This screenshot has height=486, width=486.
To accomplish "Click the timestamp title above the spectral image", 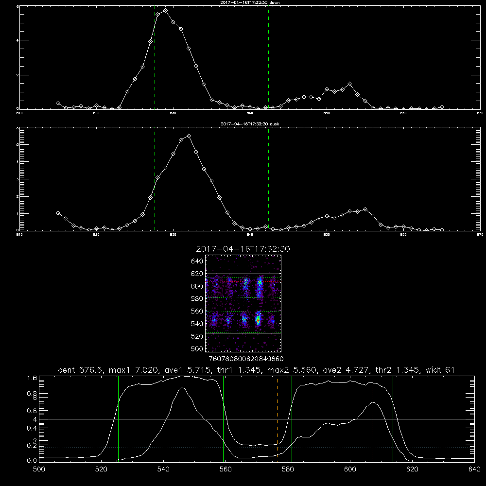I will point(243,249).
